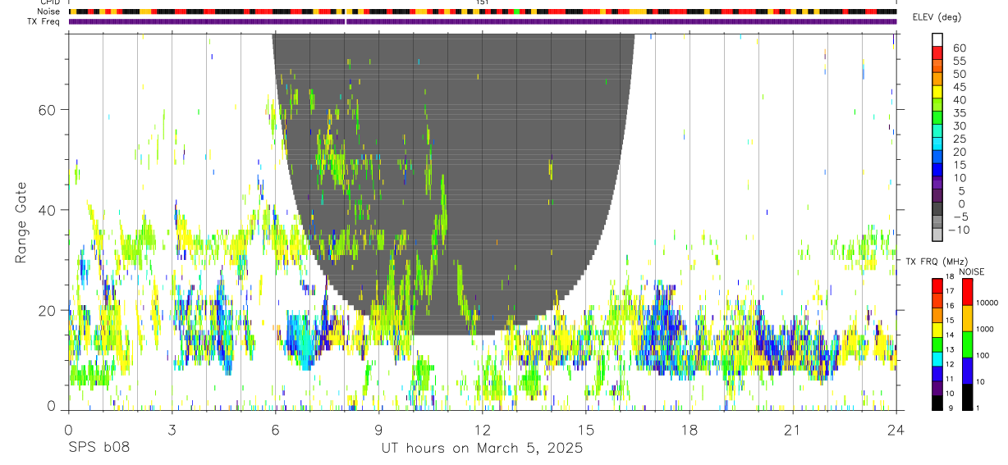
Task: Click the '1000' value on NOISE legend
Action: (985, 329)
